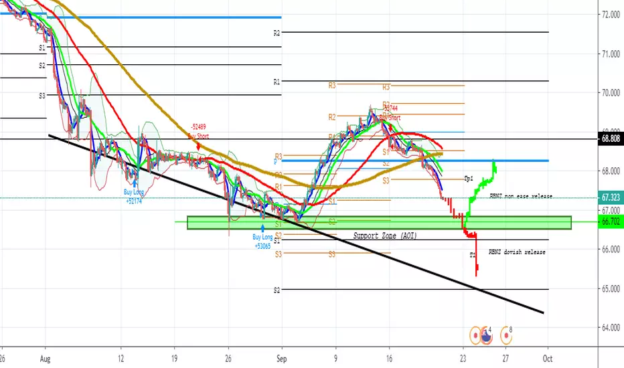Click the 64.000 price axis value
The height and width of the screenshot is (368, 624).
coord(611,327)
